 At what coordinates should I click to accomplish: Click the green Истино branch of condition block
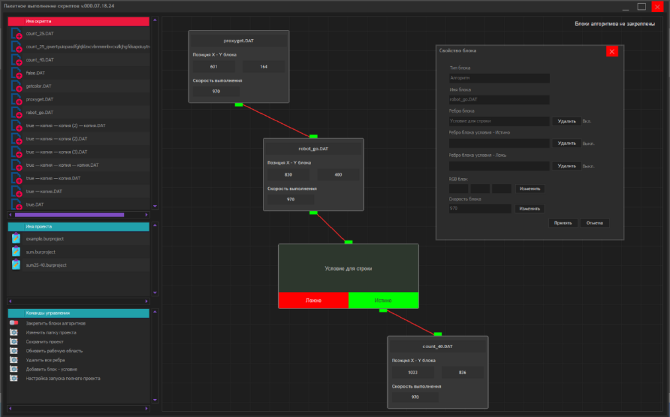pos(384,301)
